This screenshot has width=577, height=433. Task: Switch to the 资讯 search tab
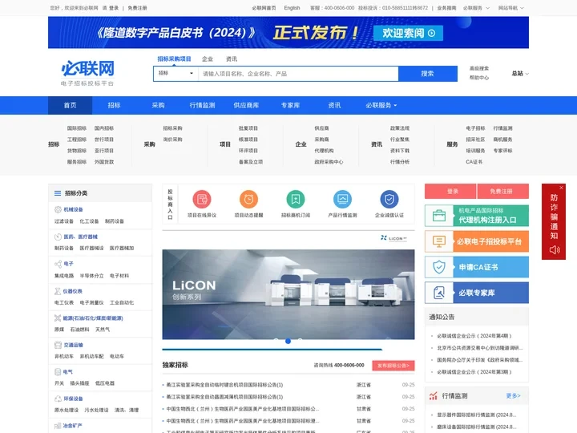[x=232, y=59]
